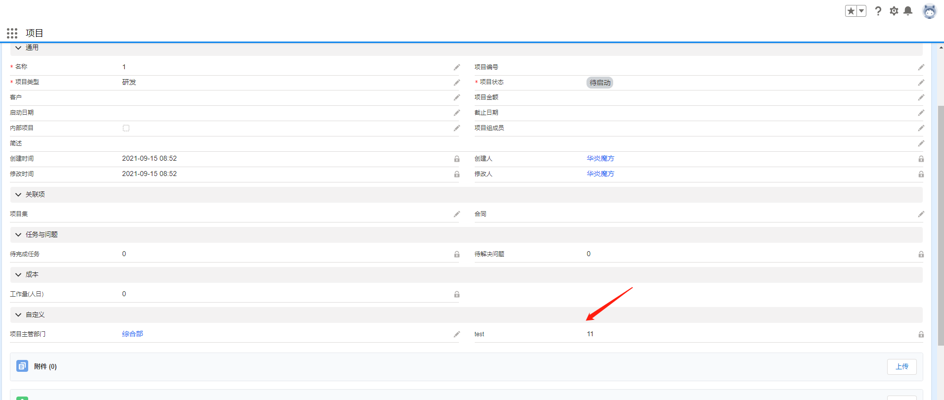Edit the 内部项目 field pencil icon
Image resolution: width=944 pixels, height=400 pixels.
pos(457,128)
